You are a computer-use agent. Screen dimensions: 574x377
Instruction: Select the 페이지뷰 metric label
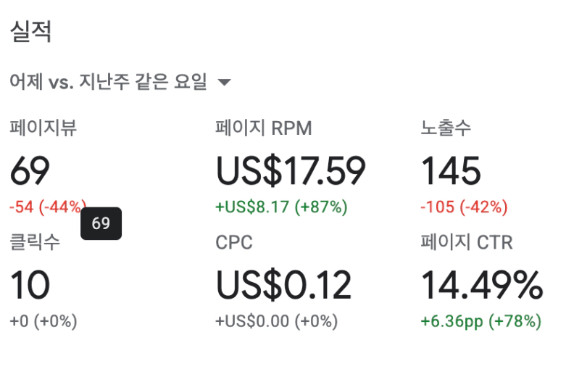(x=43, y=128)
